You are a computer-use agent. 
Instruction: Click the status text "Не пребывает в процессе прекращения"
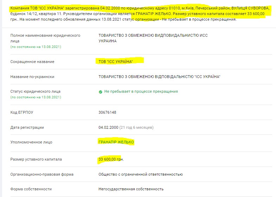tap(141, 91)
